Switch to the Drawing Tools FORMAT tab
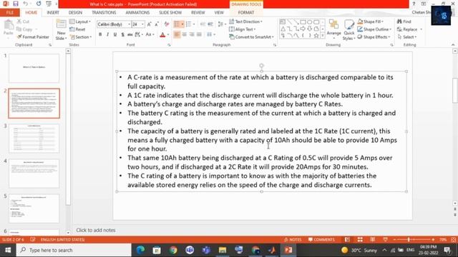Screen dimensions: 458x257 (x=246, y=13)
